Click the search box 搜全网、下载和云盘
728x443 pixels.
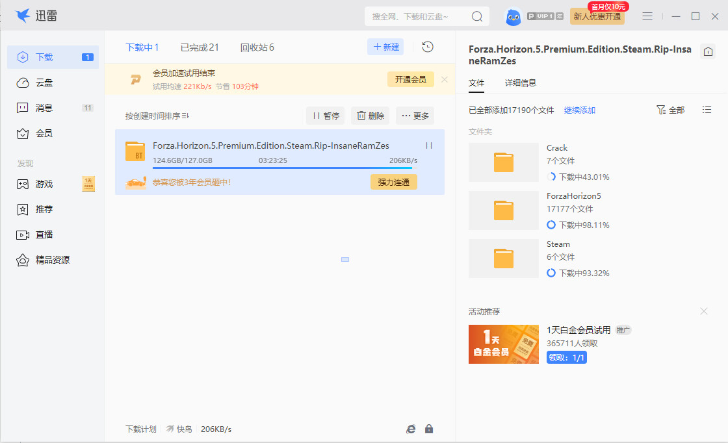coord(418,16)
